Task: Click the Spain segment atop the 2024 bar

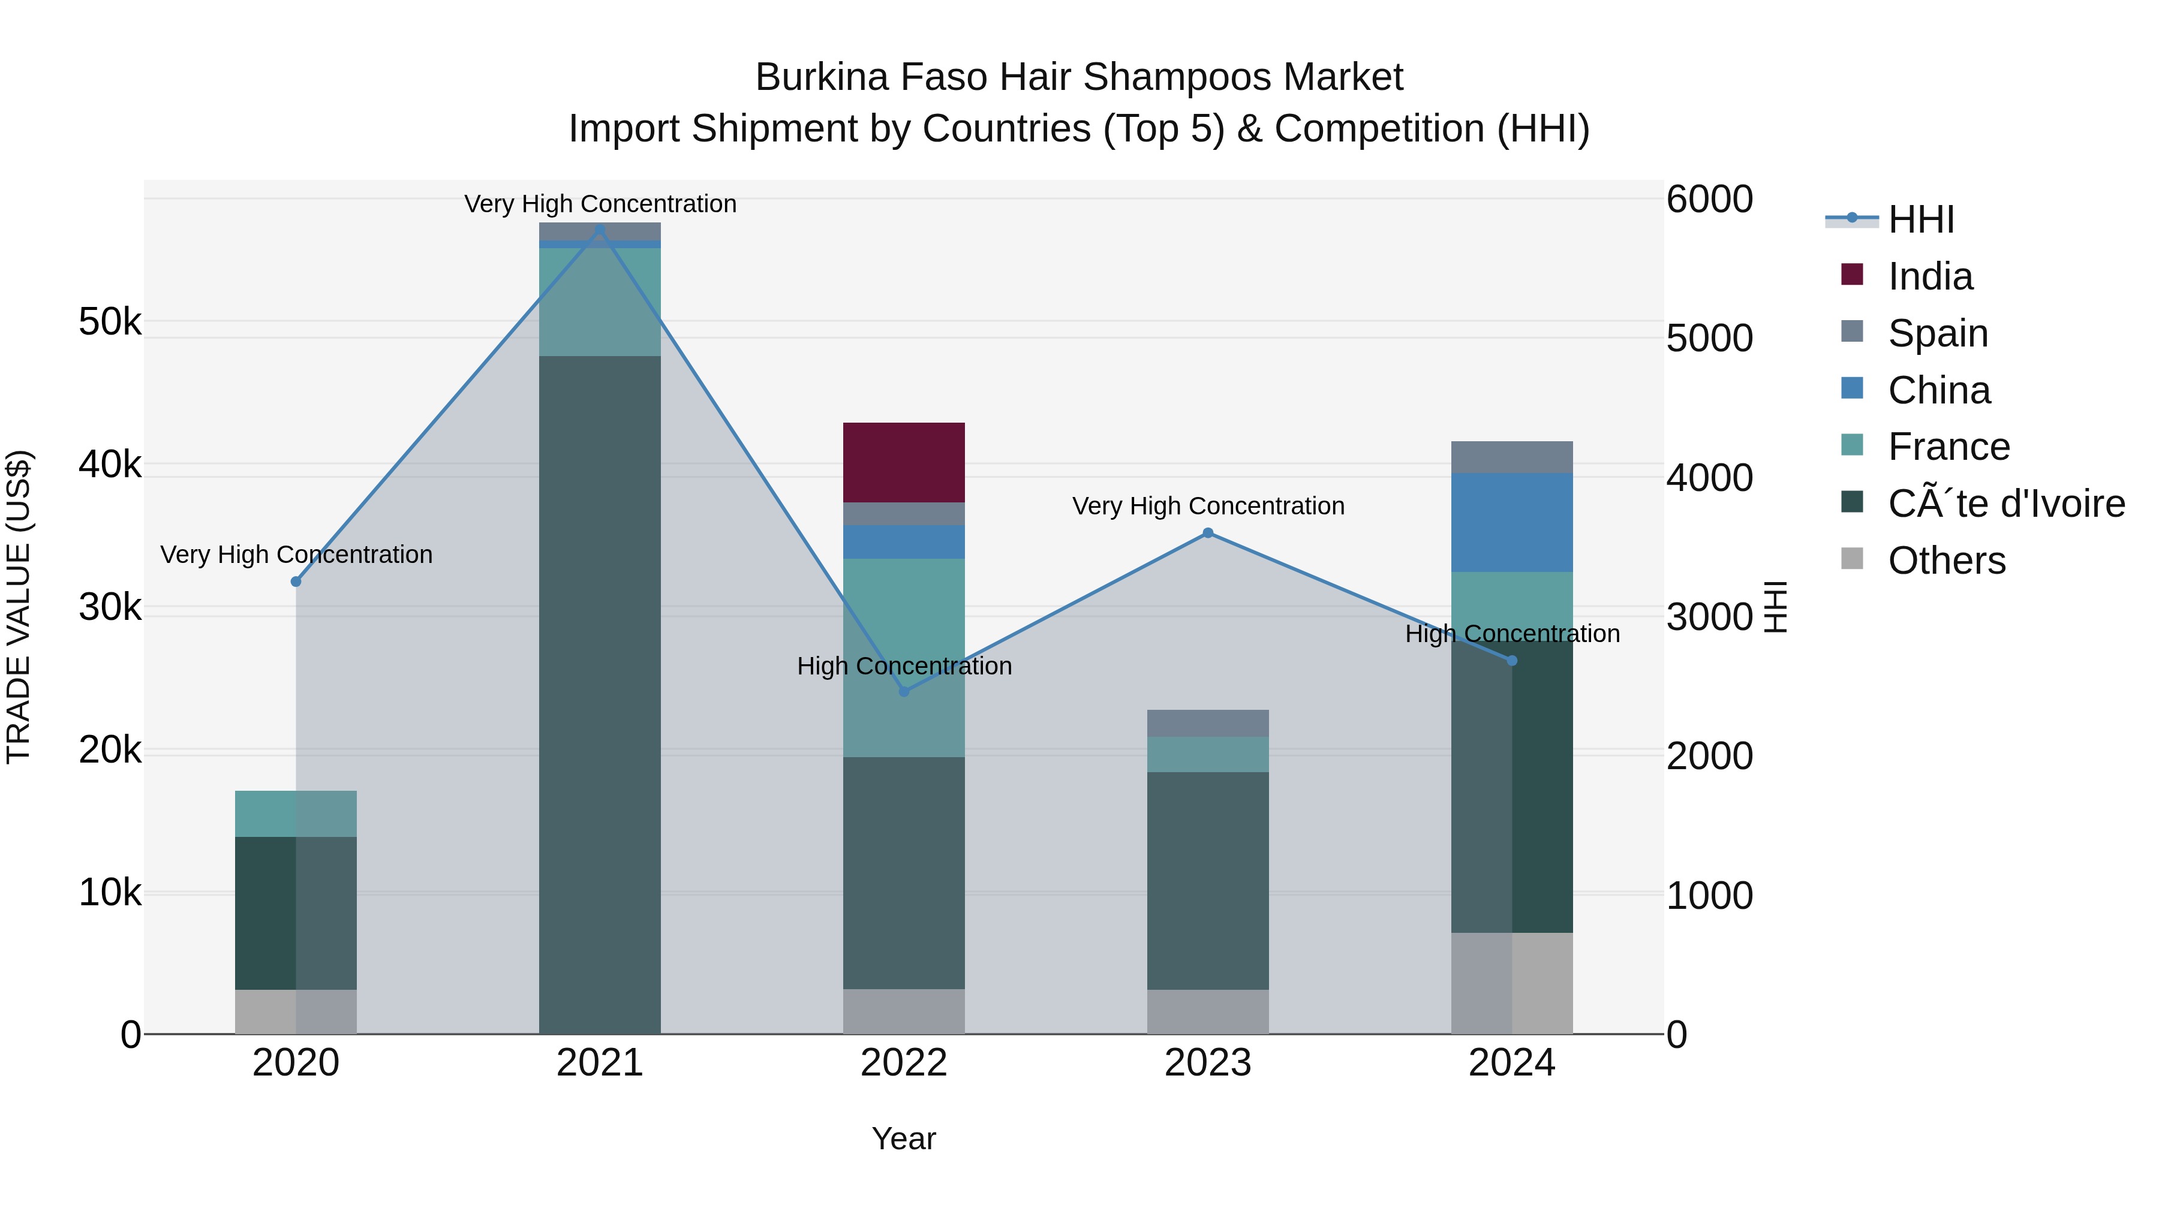Action: pyautogui.click(x=1513, y=457)
